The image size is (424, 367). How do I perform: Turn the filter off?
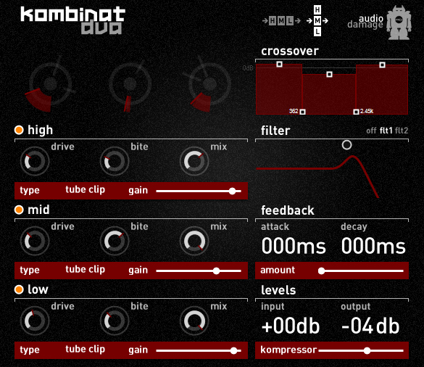pyautogui.click(x=371, y=131)
